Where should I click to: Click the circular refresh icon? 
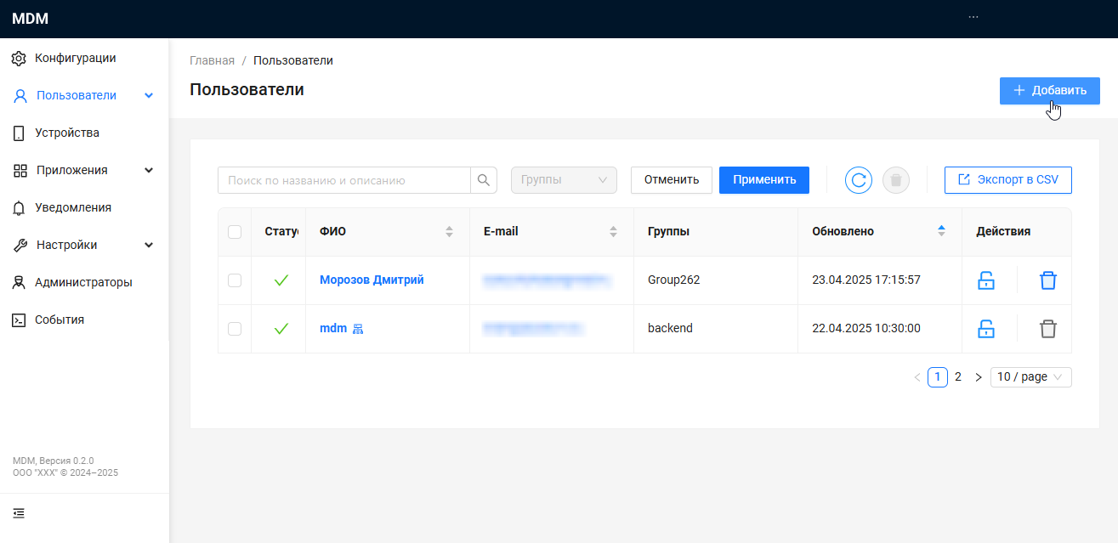pyautogui.click(x=858, y=180)
